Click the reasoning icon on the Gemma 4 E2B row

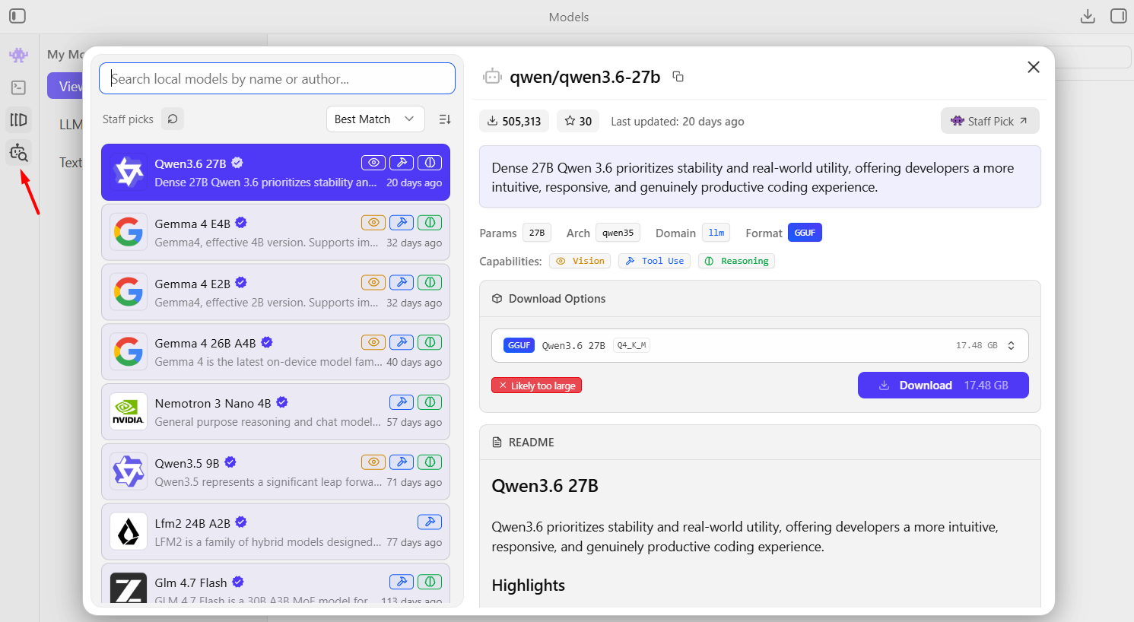pyautogui.click(x=430, y=282)
